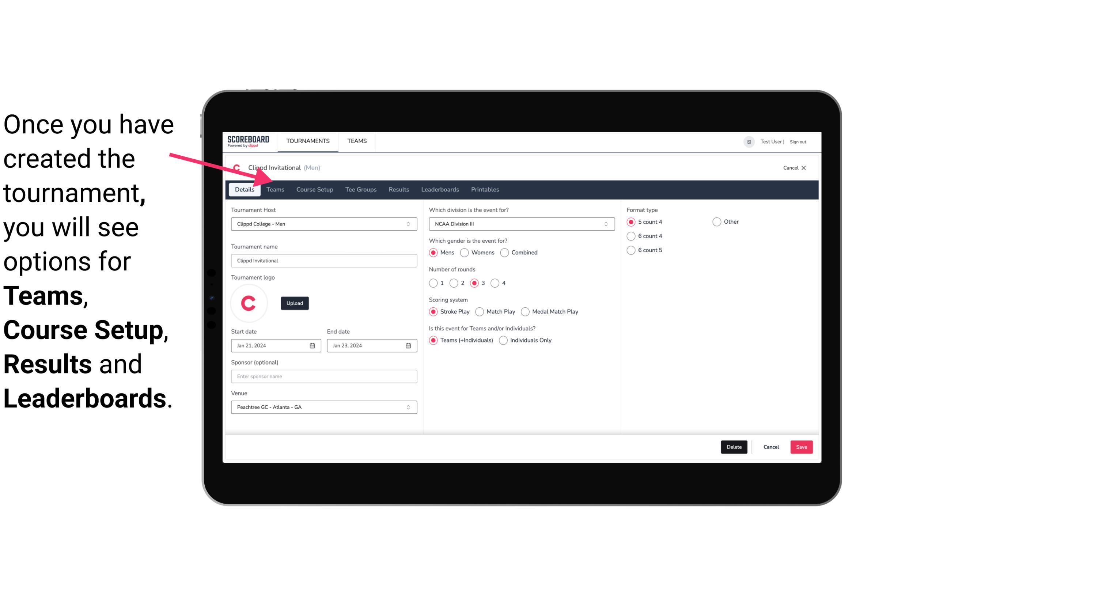Click the venue dropdown arrow
This screenshot has width=1106, height=595.
[x=409, y=407]
